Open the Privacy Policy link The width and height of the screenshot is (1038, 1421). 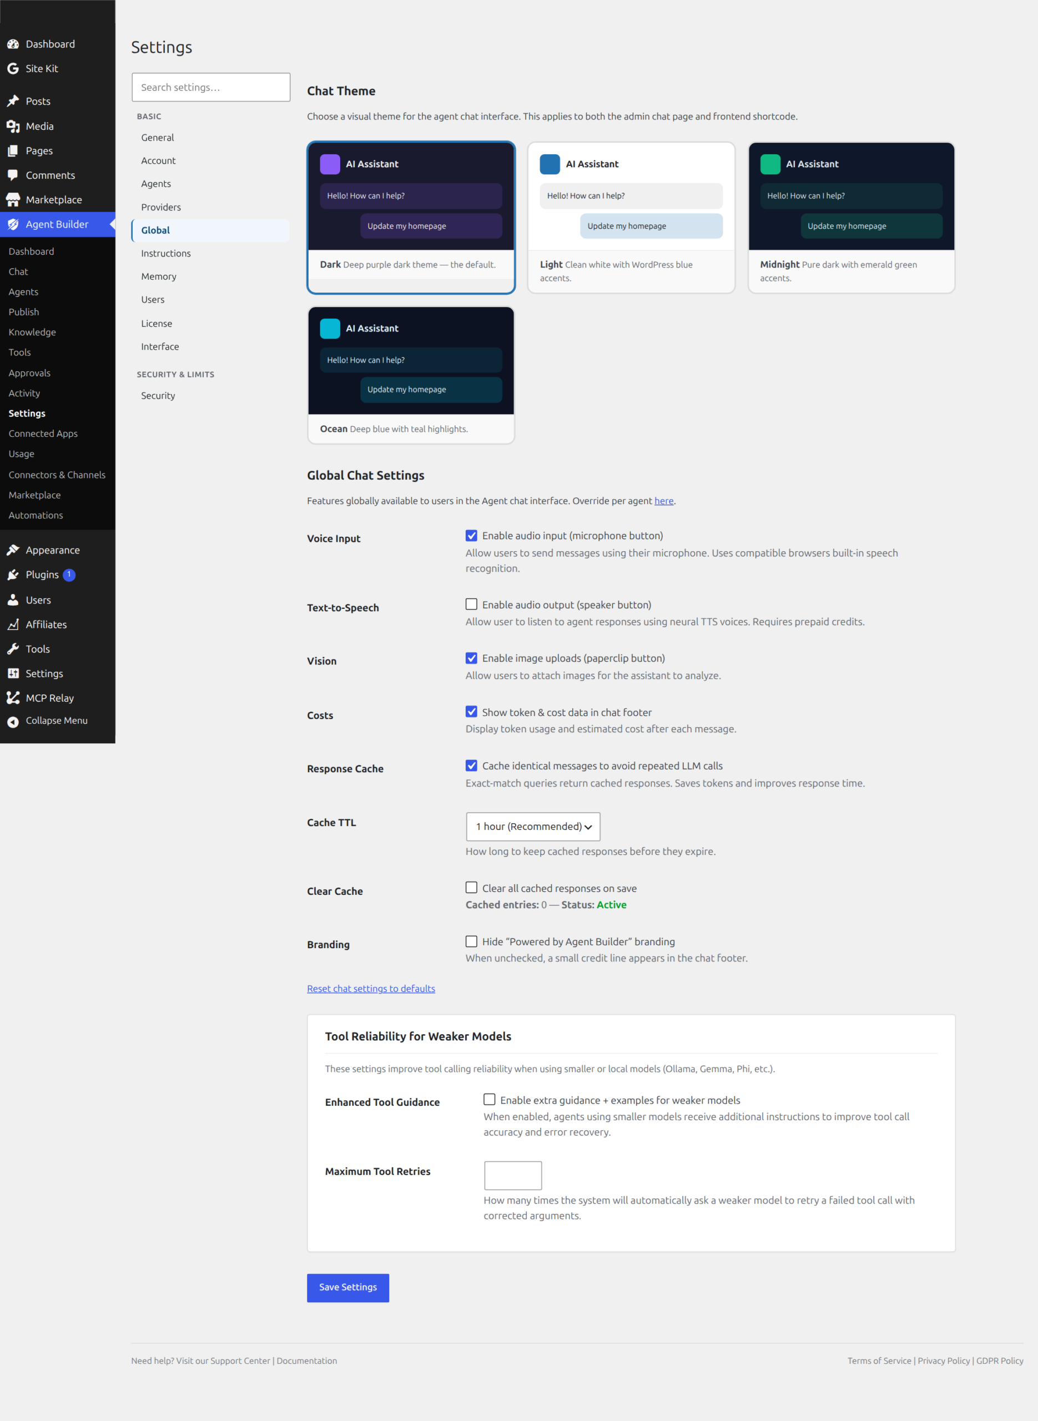[944, 1360]
